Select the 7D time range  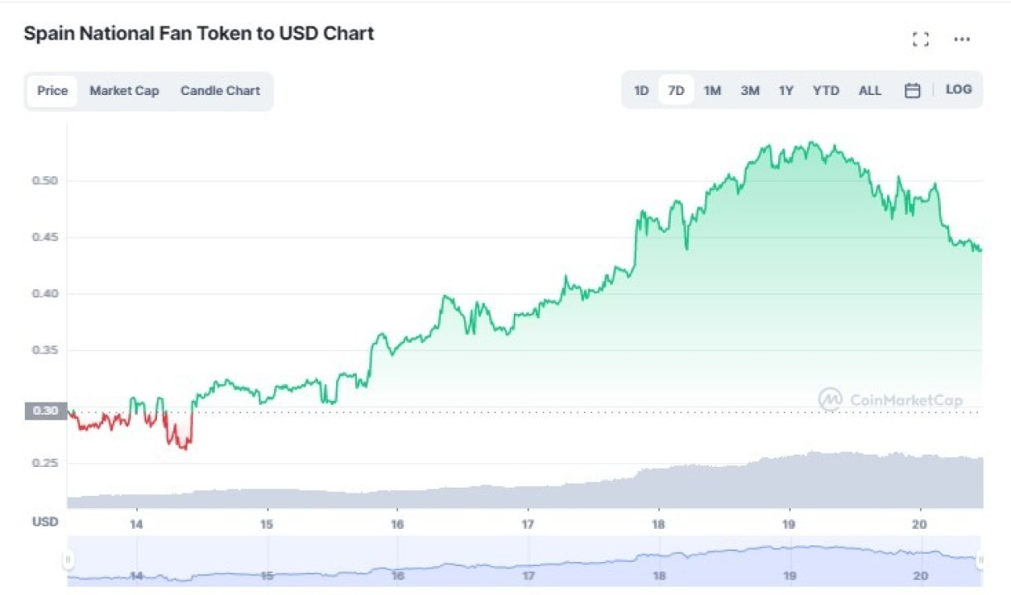[676, 91]
